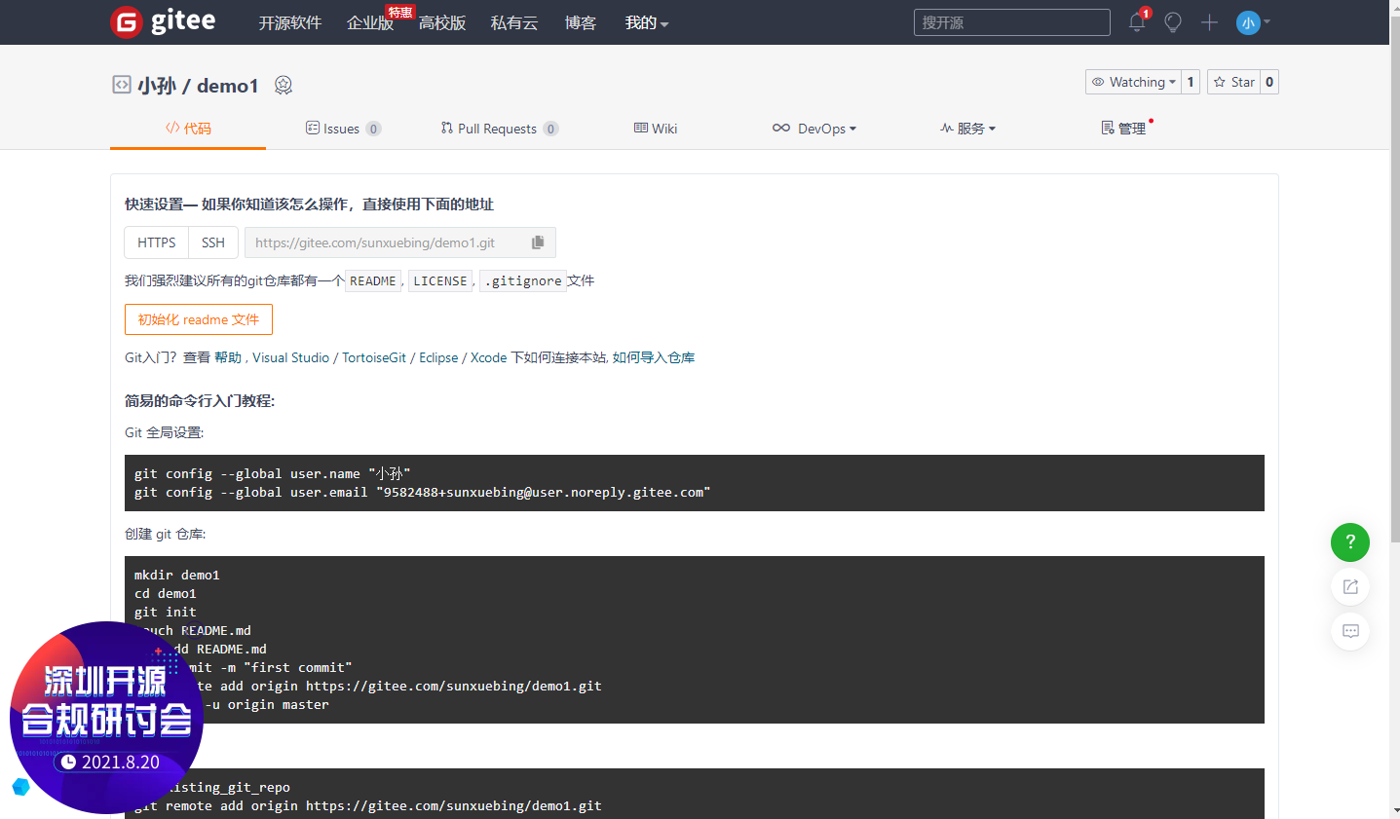Screen dimensions: 1400x819
Task: Open notifications bell icon
Action: pos(1137,22)
